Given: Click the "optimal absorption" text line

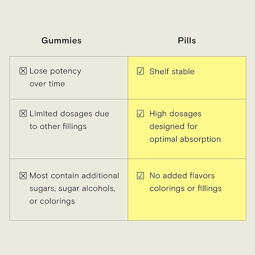Looking at the screenshot, I should [185, 139].
